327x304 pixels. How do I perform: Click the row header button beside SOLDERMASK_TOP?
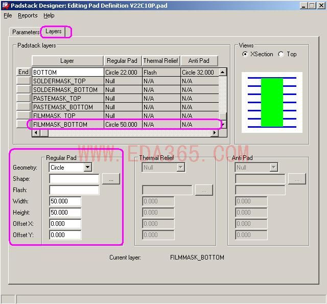click(x=24, y=81)
